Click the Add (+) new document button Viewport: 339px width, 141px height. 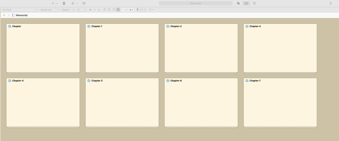tap(53, 3)
